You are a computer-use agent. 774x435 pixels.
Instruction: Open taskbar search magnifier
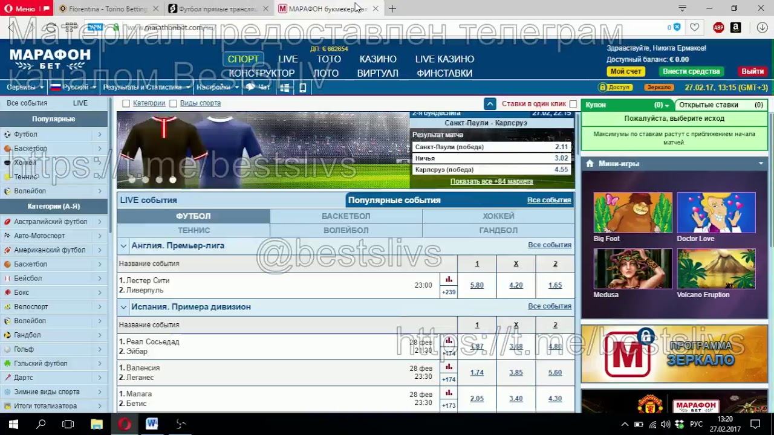[41, 424]
